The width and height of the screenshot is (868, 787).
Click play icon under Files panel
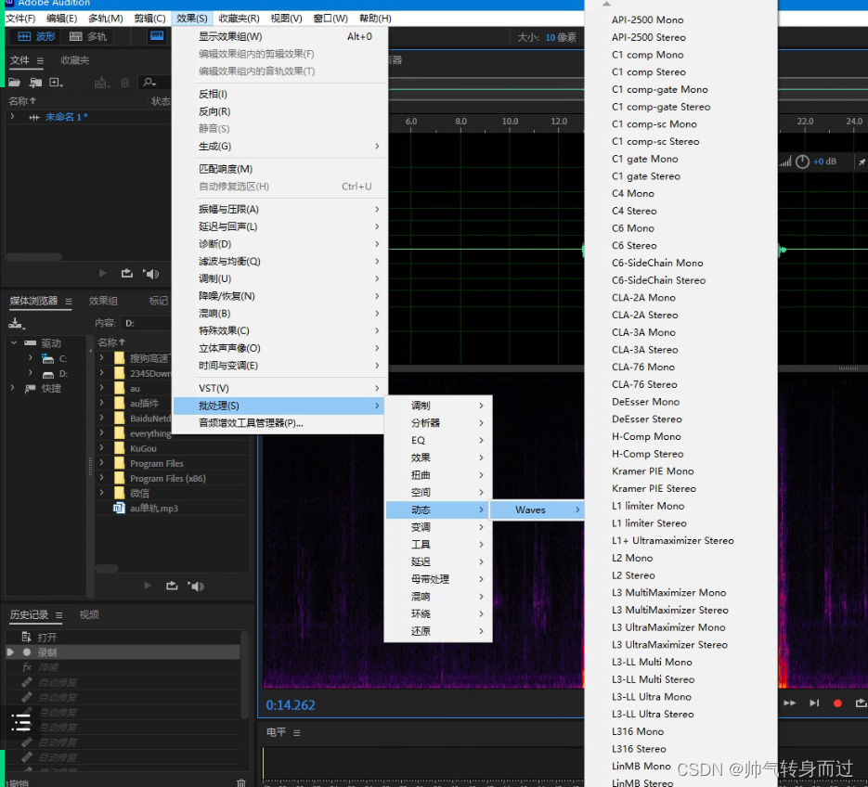tap(102, 274)
